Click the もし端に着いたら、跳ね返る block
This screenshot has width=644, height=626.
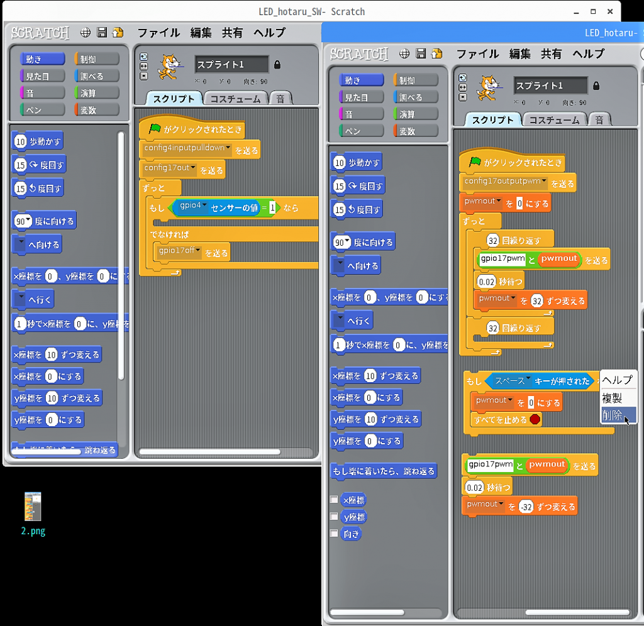pos(384,471)
